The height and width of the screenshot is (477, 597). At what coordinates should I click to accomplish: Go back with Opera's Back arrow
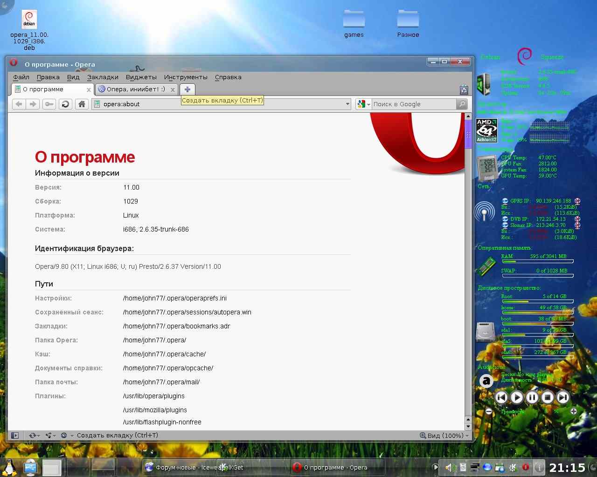19,104
